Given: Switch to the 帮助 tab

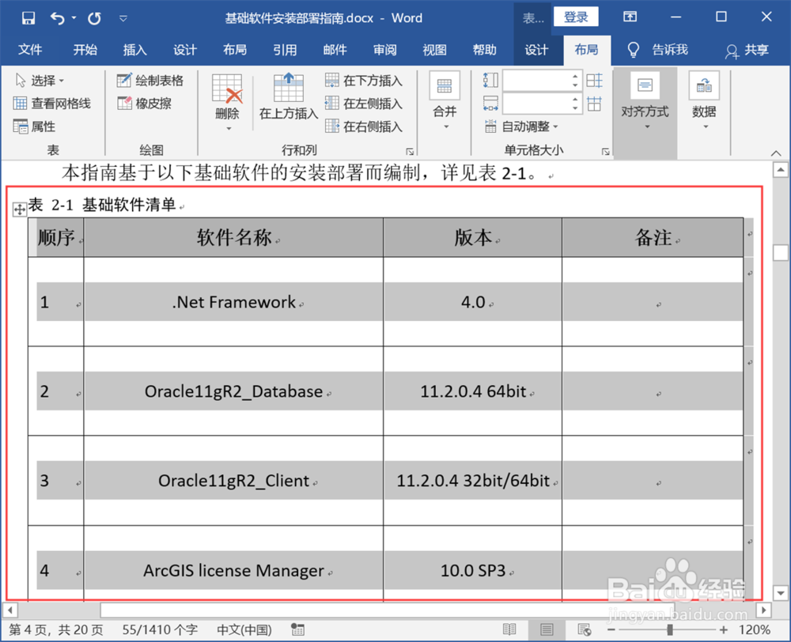Looking at the screenshot, I should pyautogui.click(x=485, y=50).
